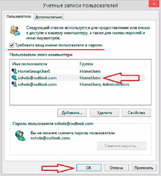Open Свойства for the selected user
The image size is (161, 176).
136,113
